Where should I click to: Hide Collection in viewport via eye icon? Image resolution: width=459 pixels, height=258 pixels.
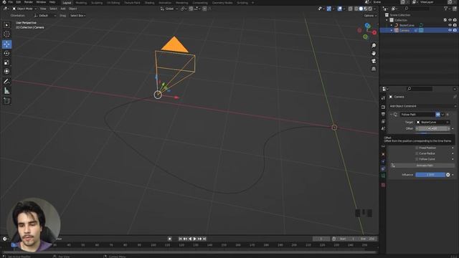(x=450, y=20)
